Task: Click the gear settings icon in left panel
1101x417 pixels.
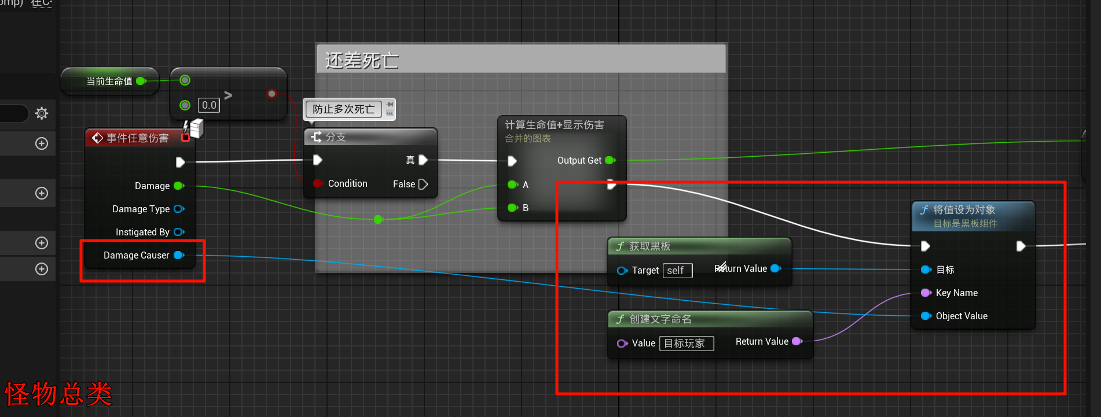Action: (x=42, y=113)
